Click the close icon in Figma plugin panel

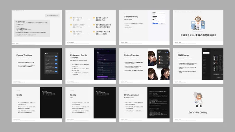(x=57, y=53)
